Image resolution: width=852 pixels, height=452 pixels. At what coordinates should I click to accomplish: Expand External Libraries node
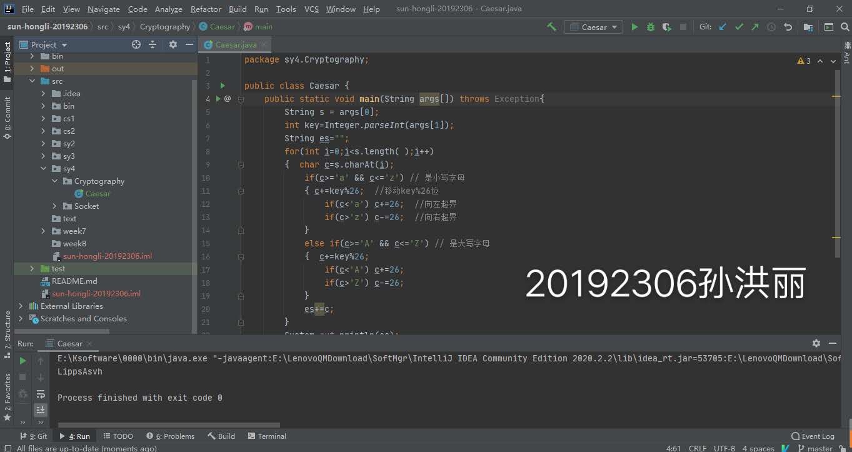coord(21,306)
